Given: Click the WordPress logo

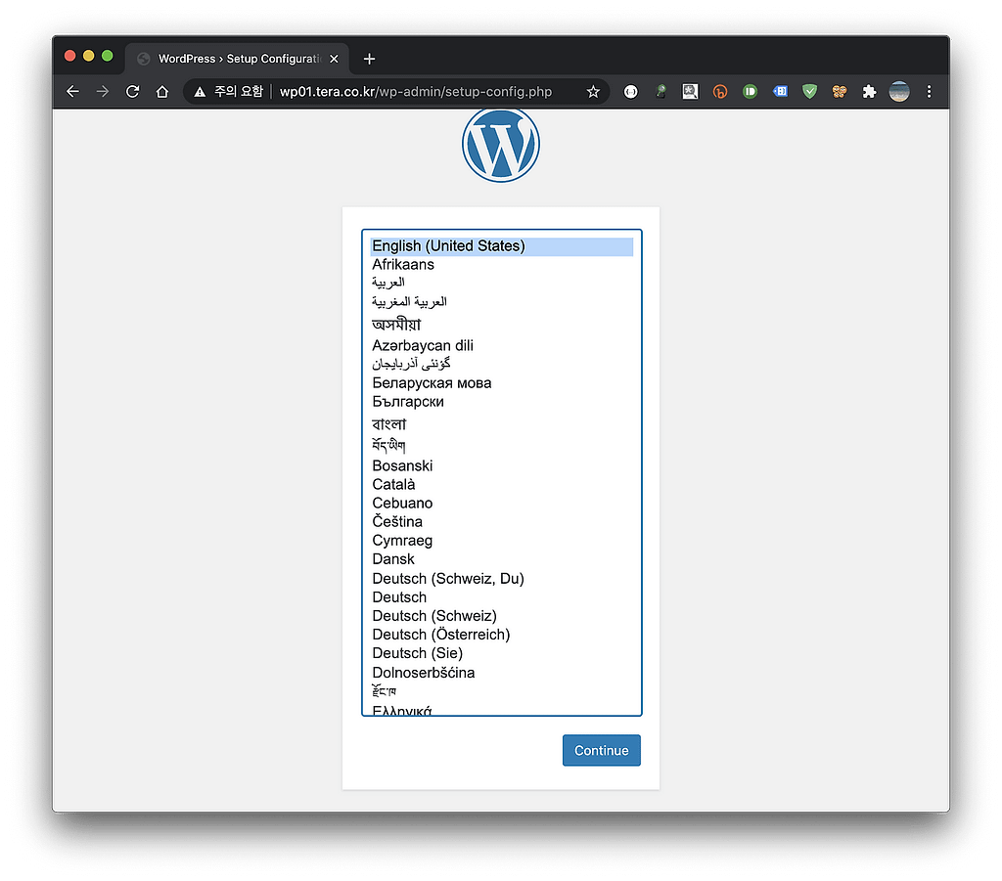Looking at the screenshot, I should click(501, 145).
